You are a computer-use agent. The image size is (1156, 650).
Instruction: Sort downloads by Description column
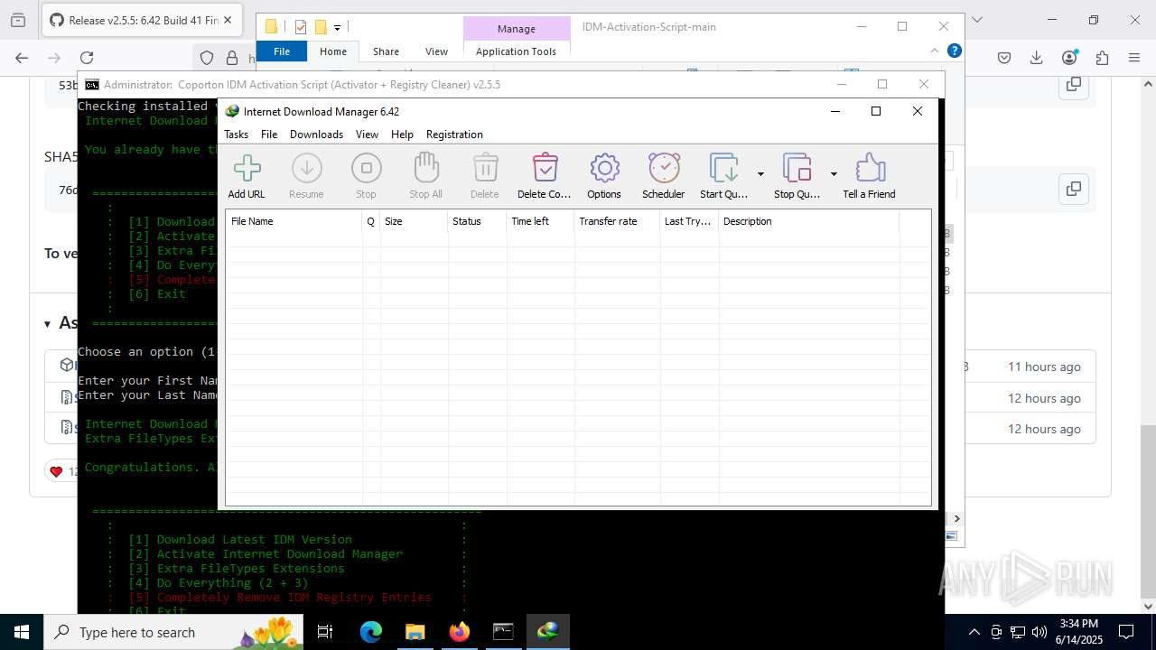[808, 221]
